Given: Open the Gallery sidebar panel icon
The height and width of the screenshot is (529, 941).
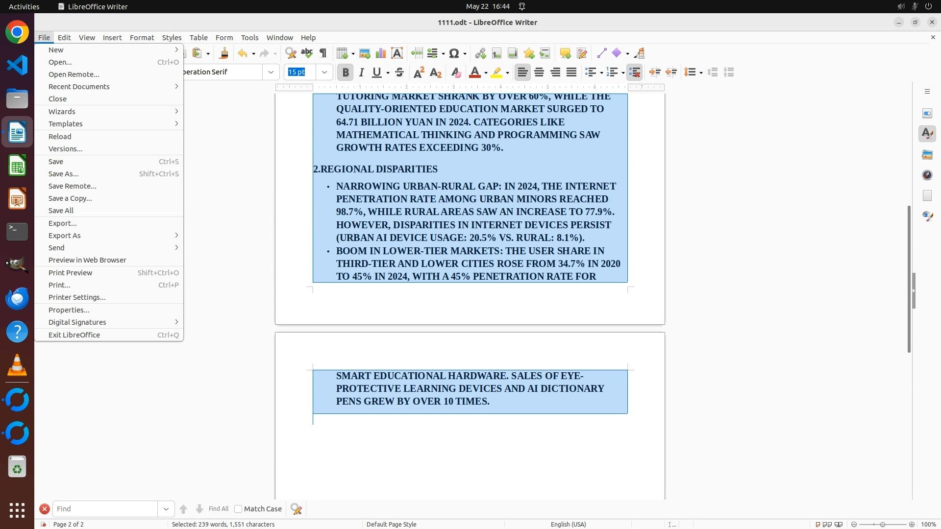Looking at the screenshot, I should coord(927,154).
